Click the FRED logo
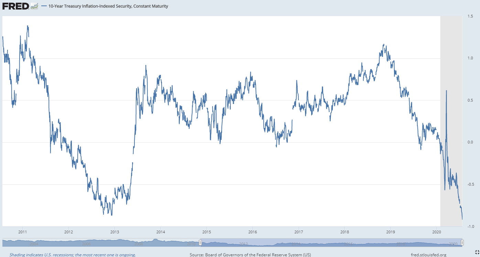480x257 pixels. [15, 6]
